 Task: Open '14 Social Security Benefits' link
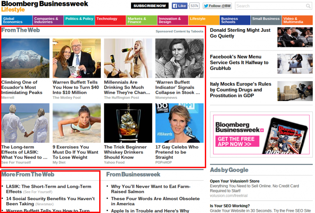tap(51, 201)
